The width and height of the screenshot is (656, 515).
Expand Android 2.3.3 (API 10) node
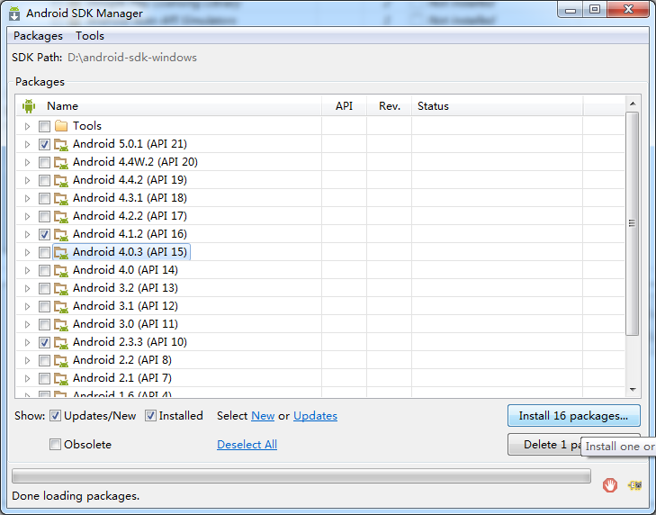coord(27,342)
